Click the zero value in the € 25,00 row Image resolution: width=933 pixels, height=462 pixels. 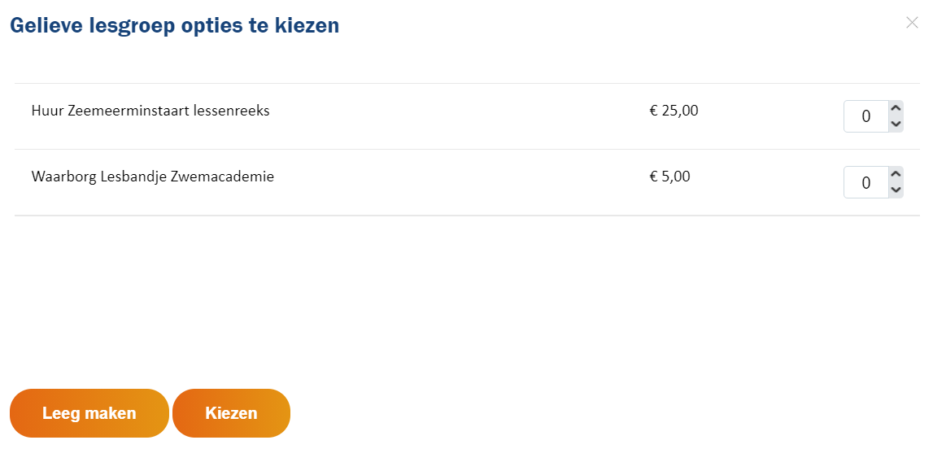[x=865, y=116]
